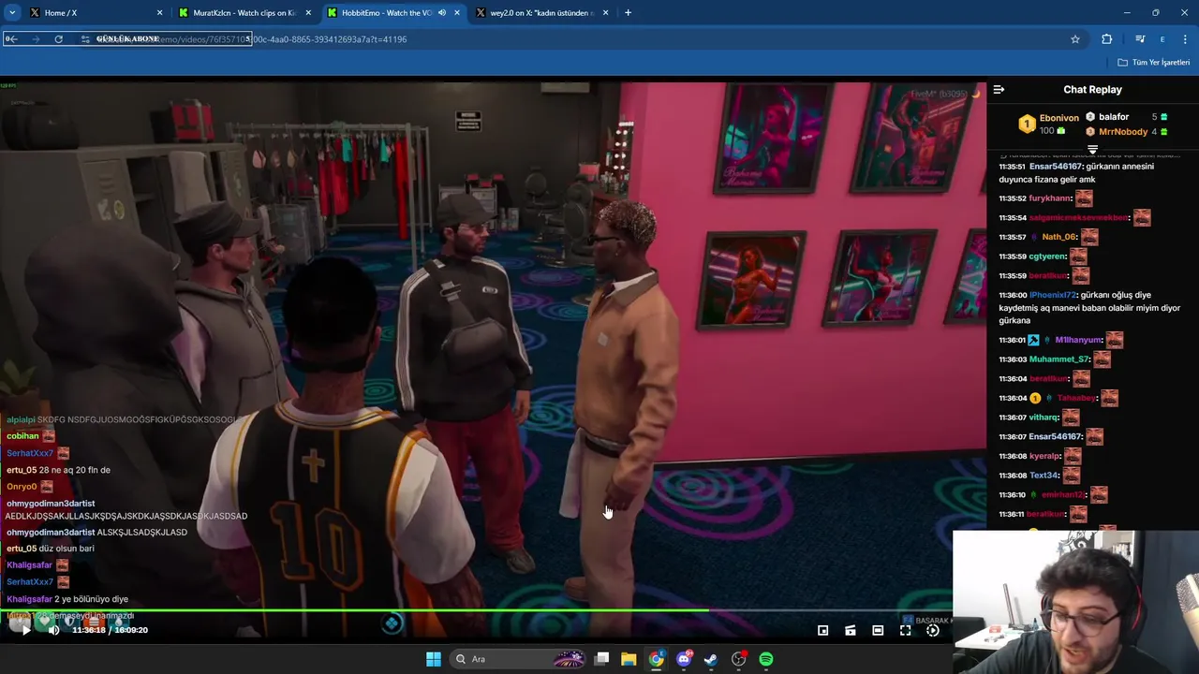Screen dimensions: 1199x674
Task: Enable picture-in-picture mini player
Action: click(822, 631)
